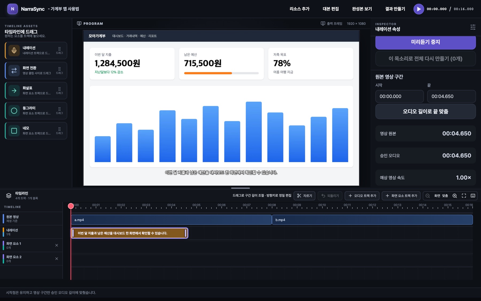The height and width of the screenshot is (301, 481).
Task: Zoom in the timeline with plus magnifier
Action: coord(455,196)
